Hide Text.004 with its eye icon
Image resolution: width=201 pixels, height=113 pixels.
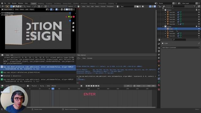pos(199,15)
